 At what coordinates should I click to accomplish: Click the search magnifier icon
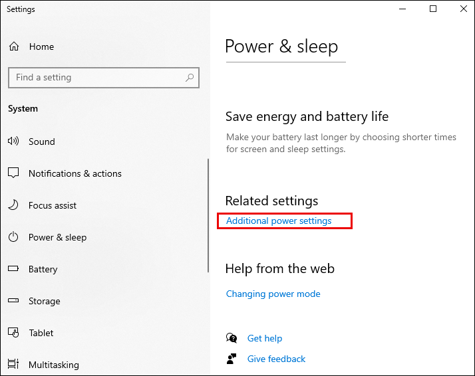tap(190, 78)
